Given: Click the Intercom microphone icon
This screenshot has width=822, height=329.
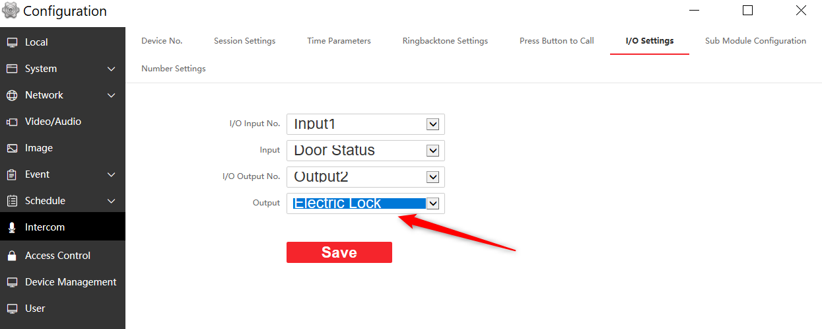Looking at the screenshot, I should point(12,227).
